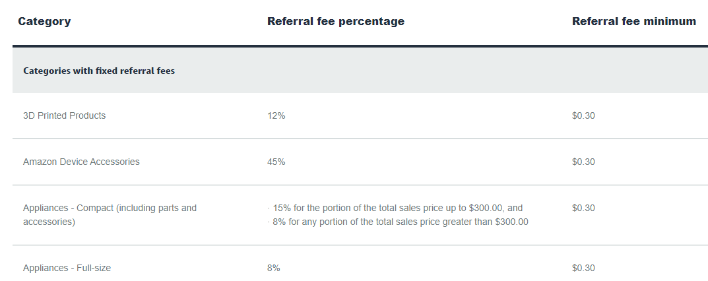Image resolution: width=708 pixels, height=281 pixels.
Task: Click the Referral fee minimum column header
Action: tap(634, 21)
